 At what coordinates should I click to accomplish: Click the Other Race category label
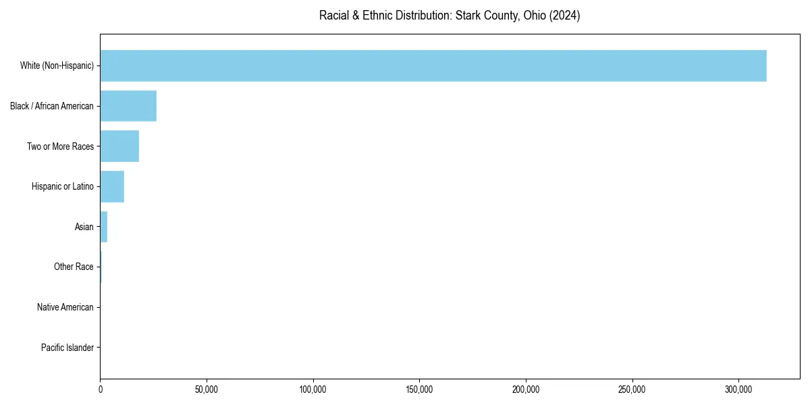coord(74,267)
